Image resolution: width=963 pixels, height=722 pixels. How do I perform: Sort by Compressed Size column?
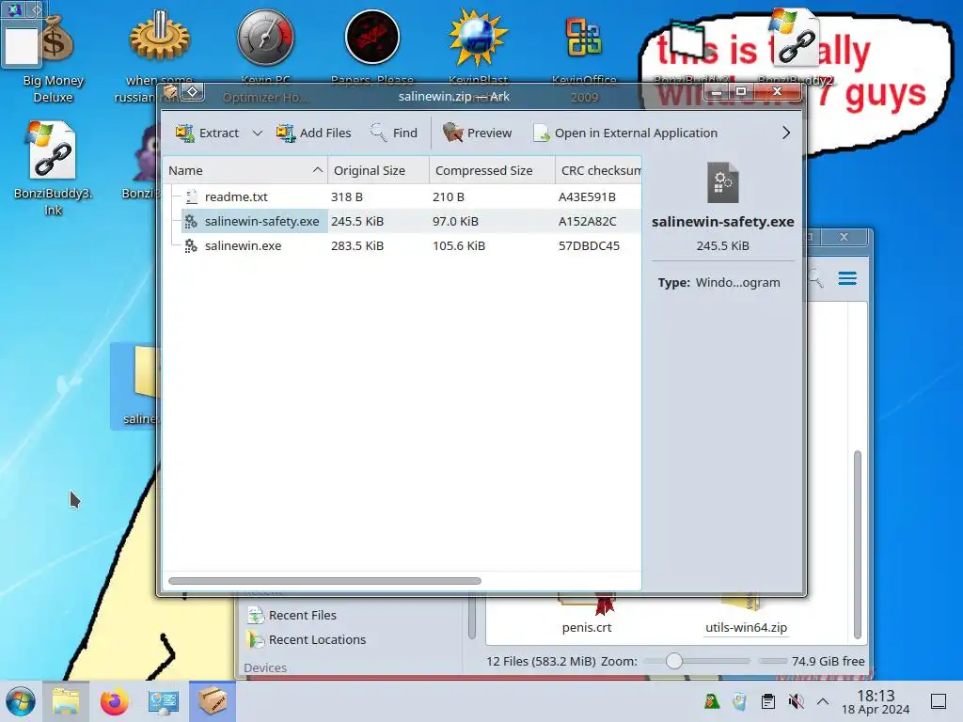(492, 171)
